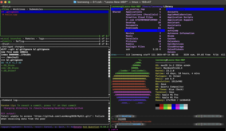Select the Shared folder in ranger's left column
226x131 pixels.
(x=117, y=12)
